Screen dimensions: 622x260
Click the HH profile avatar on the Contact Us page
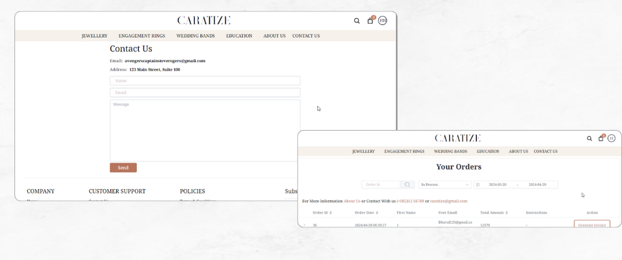(x=383, y=21)
